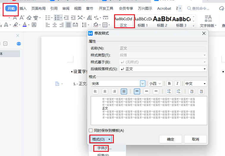Image resolution: width=225 pixels, height=156 pixels.
Task: Open the 宋体 font name dropdown
Action: point(143,83)
